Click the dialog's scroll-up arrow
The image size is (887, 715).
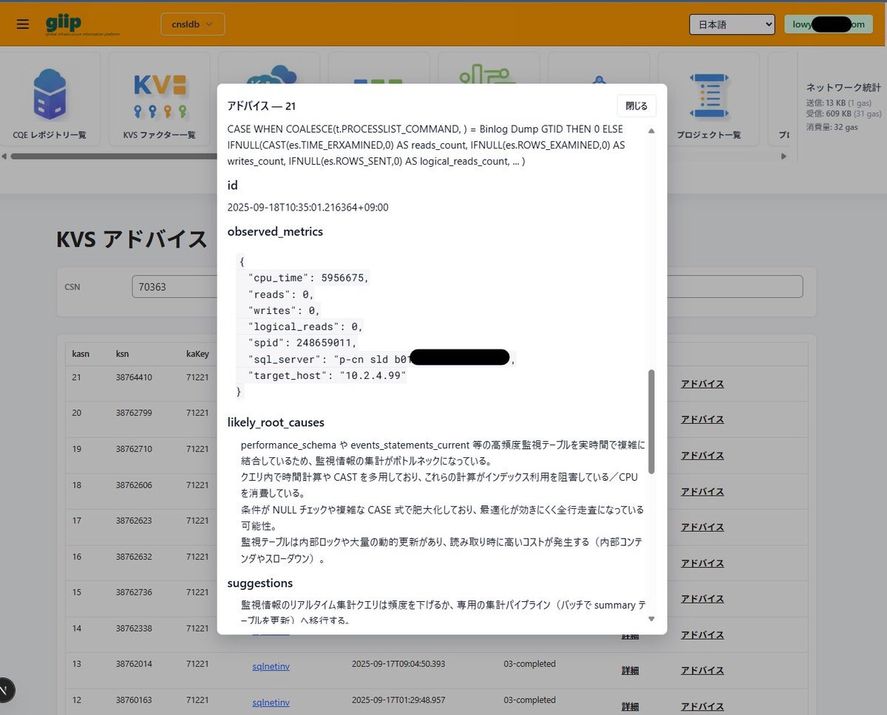tap(651, 131)
